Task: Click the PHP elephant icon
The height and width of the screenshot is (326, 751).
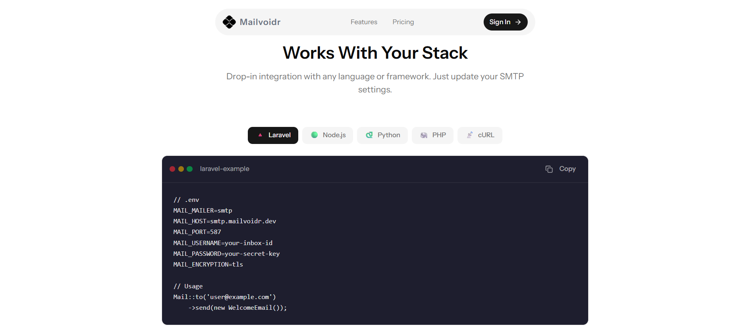Action: click(424, 135)
